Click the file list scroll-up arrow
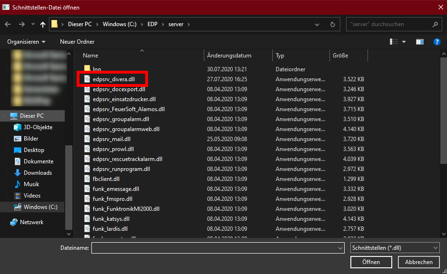Screen dimensions: 447x274 click(x=444, y=54)
